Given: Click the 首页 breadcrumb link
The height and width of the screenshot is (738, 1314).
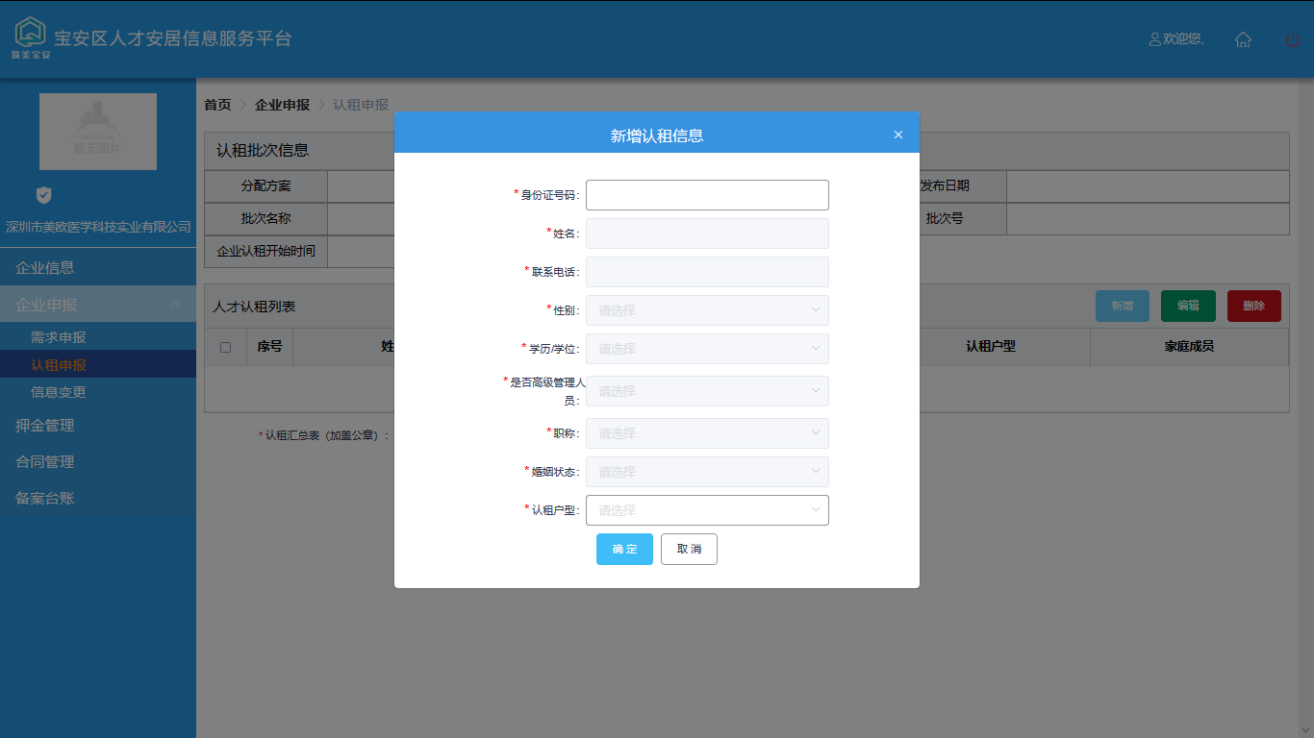Looking at the screenshot, I should click(x=217, y=105).
